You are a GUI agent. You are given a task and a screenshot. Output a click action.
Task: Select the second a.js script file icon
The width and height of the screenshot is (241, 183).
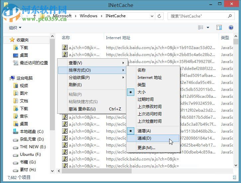pos(65,54)
